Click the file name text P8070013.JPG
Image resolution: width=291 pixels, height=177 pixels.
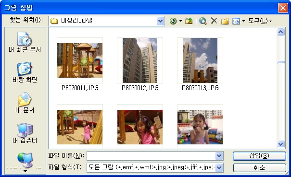[200, 88]
